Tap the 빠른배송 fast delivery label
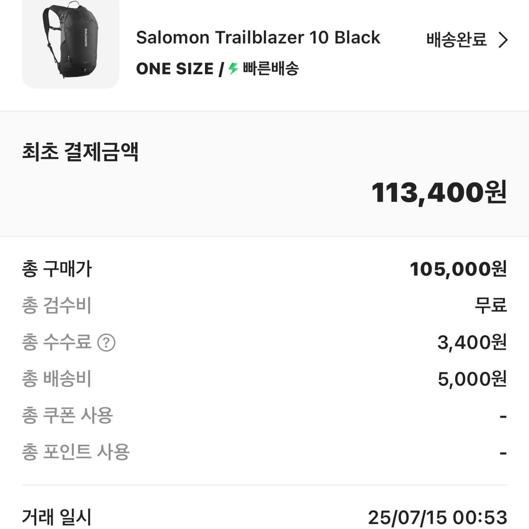This screenshot has width=529, height=529. 271,69
